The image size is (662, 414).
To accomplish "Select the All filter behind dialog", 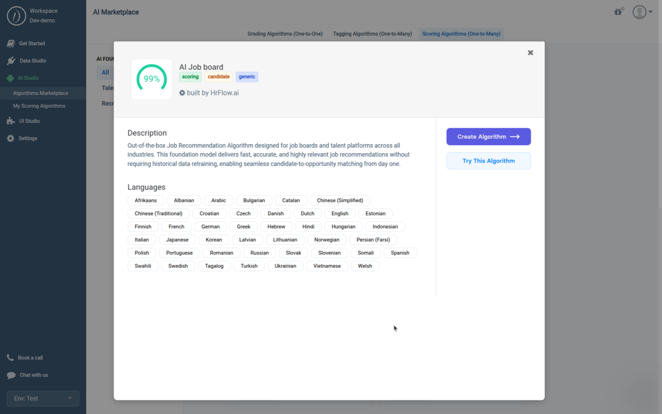I will point(105,72).
